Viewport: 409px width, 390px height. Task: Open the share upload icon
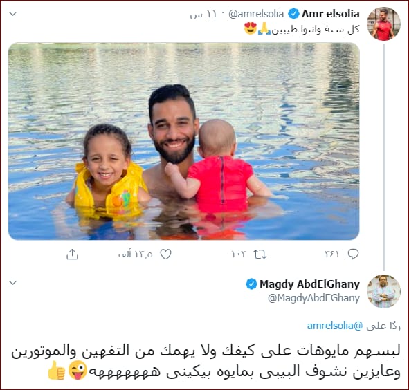(x=72, y=254)
